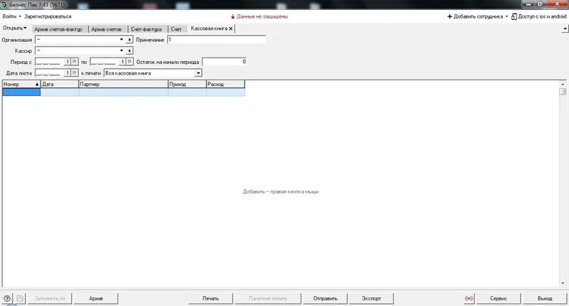569x306 pixels.
Task: Click the Сервис button
Action: pos(499,298)
